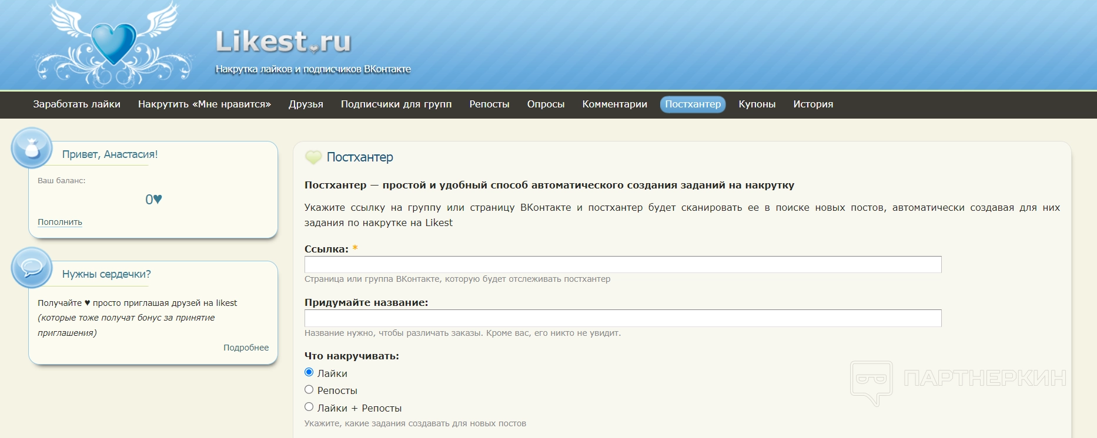
Task: Open the 'Друзья' menu item
Action: [306, 104]
